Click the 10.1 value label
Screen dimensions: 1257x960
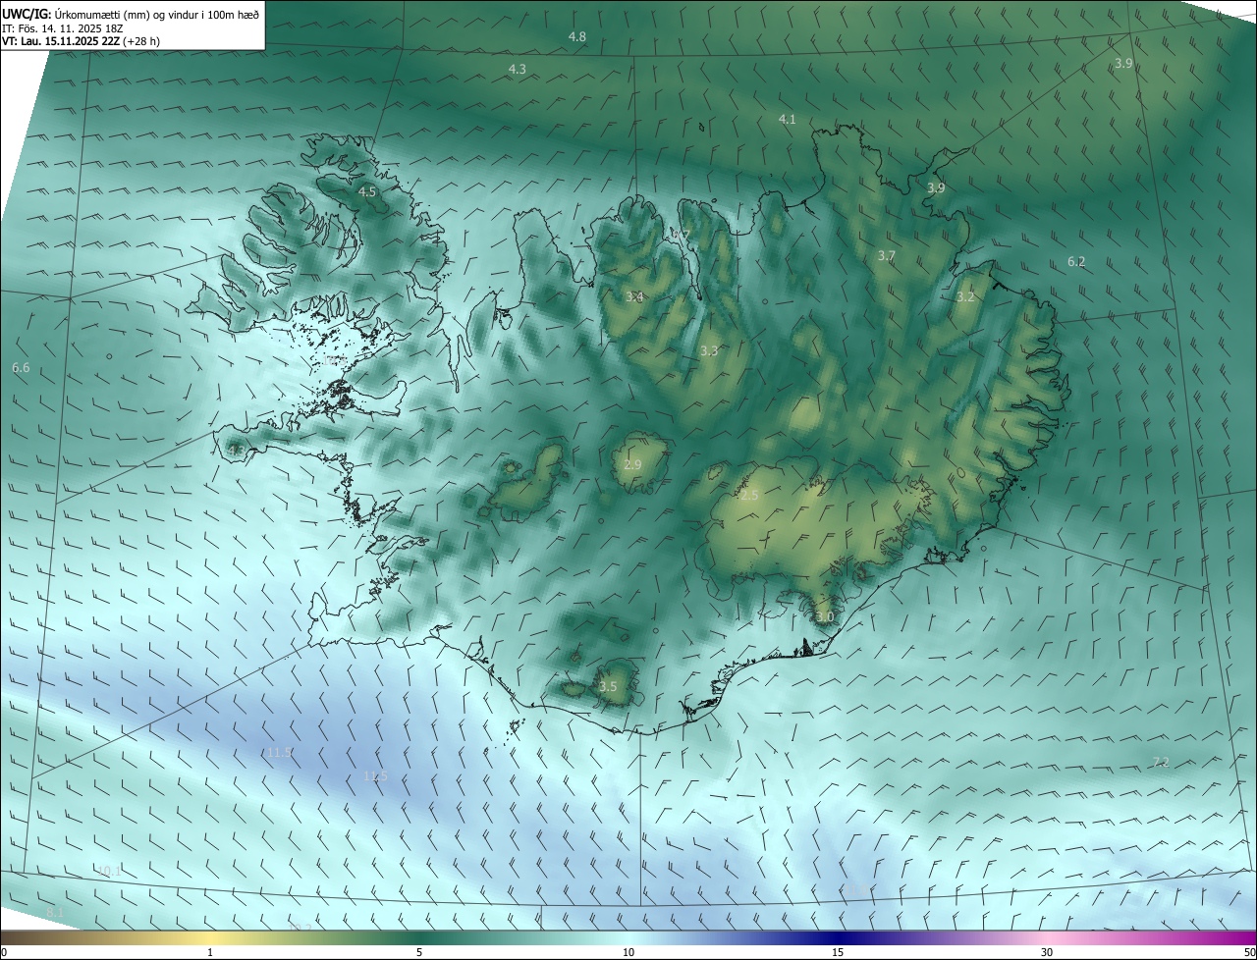click(x=109, y=871)
